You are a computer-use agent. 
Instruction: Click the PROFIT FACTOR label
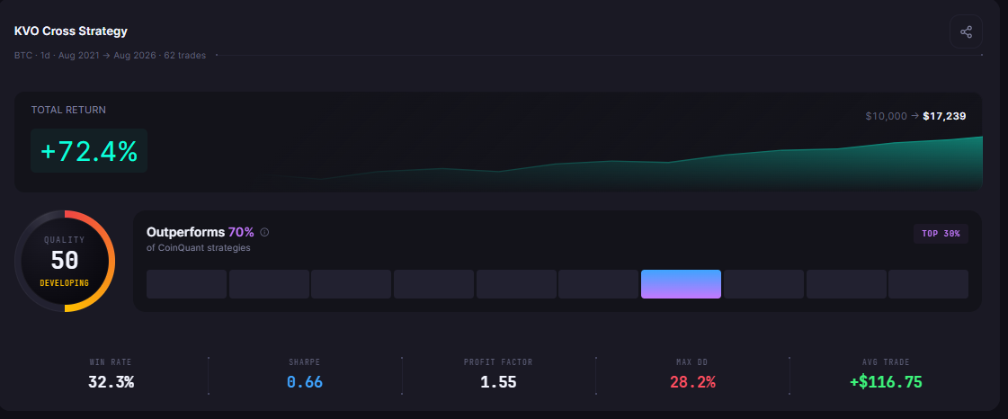498,362
